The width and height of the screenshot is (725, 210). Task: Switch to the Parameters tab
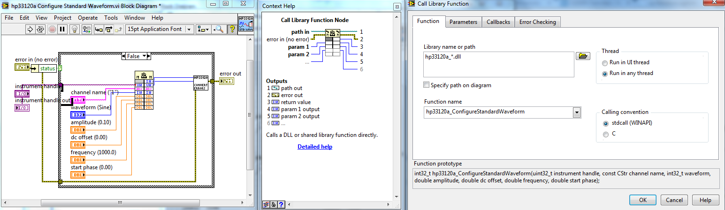tap(463, 22)
